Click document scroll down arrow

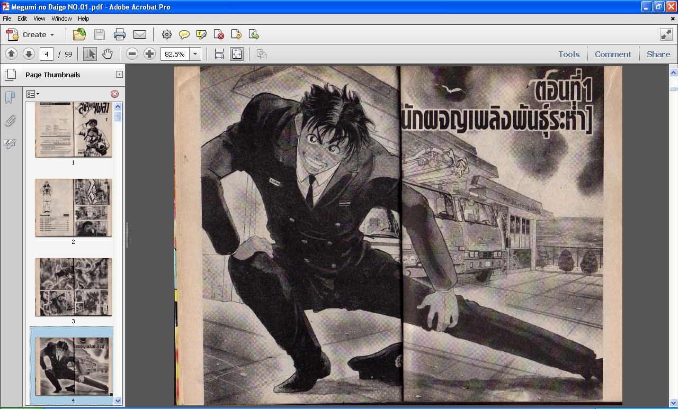pos(673,402)
